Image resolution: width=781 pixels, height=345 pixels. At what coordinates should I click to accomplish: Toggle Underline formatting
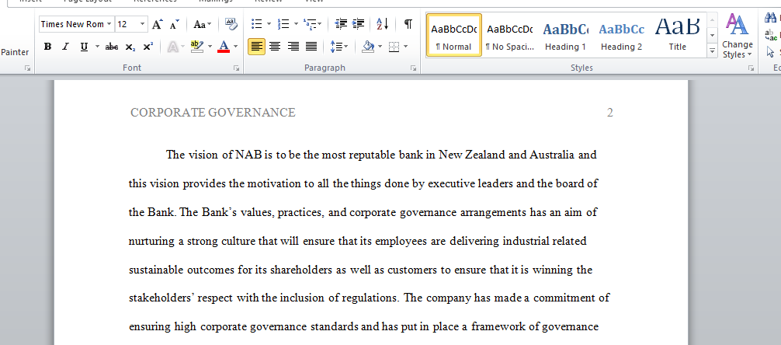click(84, 47)
